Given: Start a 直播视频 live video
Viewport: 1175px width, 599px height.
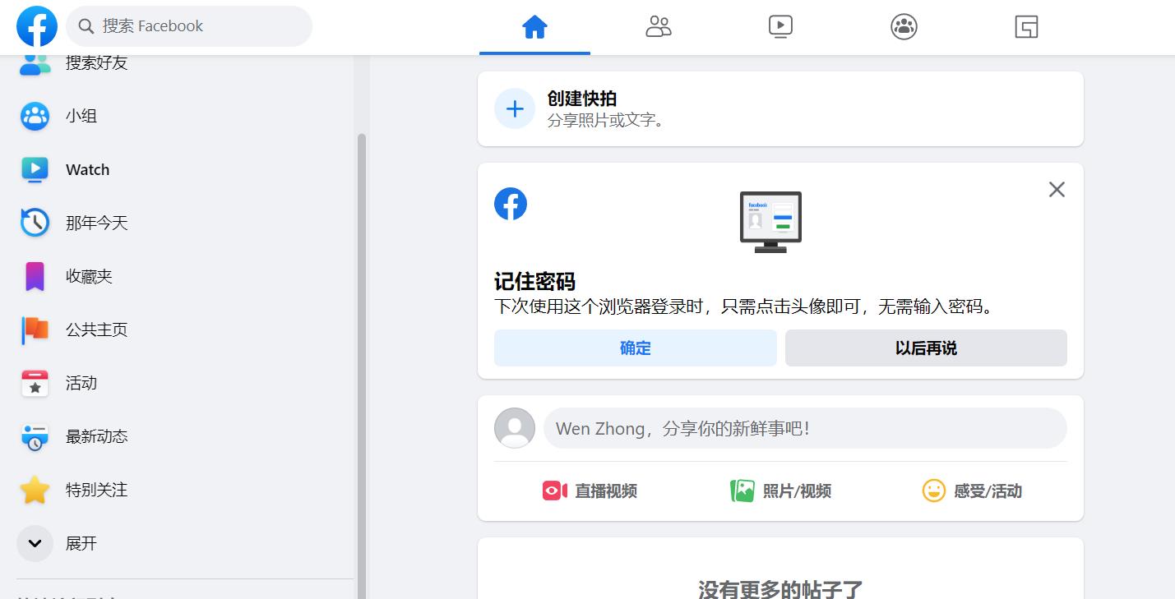Looking at the screenshot, I should tap(590, 491).
